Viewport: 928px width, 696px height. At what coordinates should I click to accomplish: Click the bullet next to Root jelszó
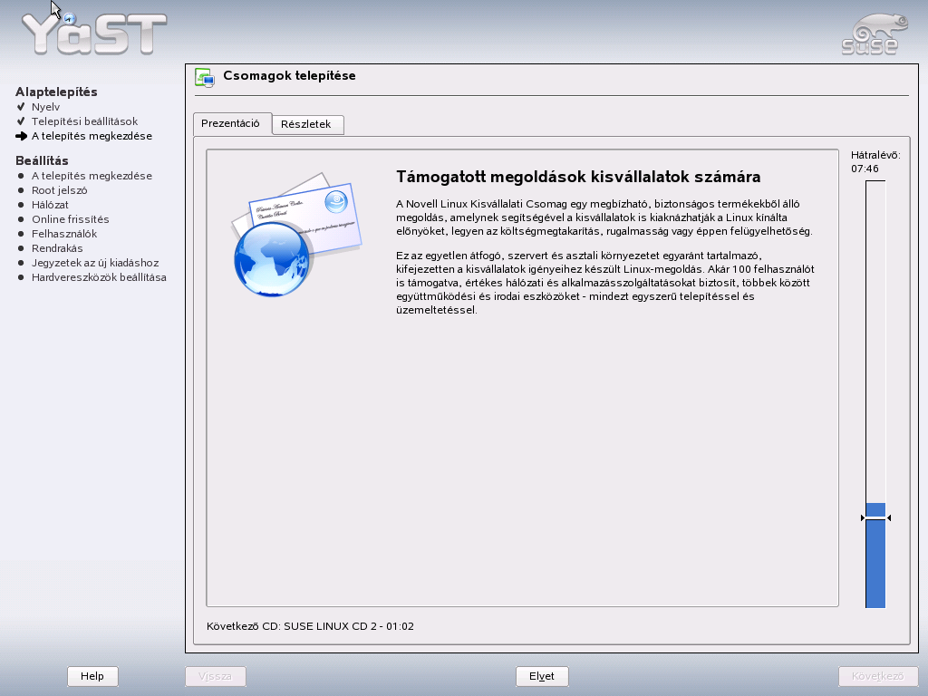[21, 190]
